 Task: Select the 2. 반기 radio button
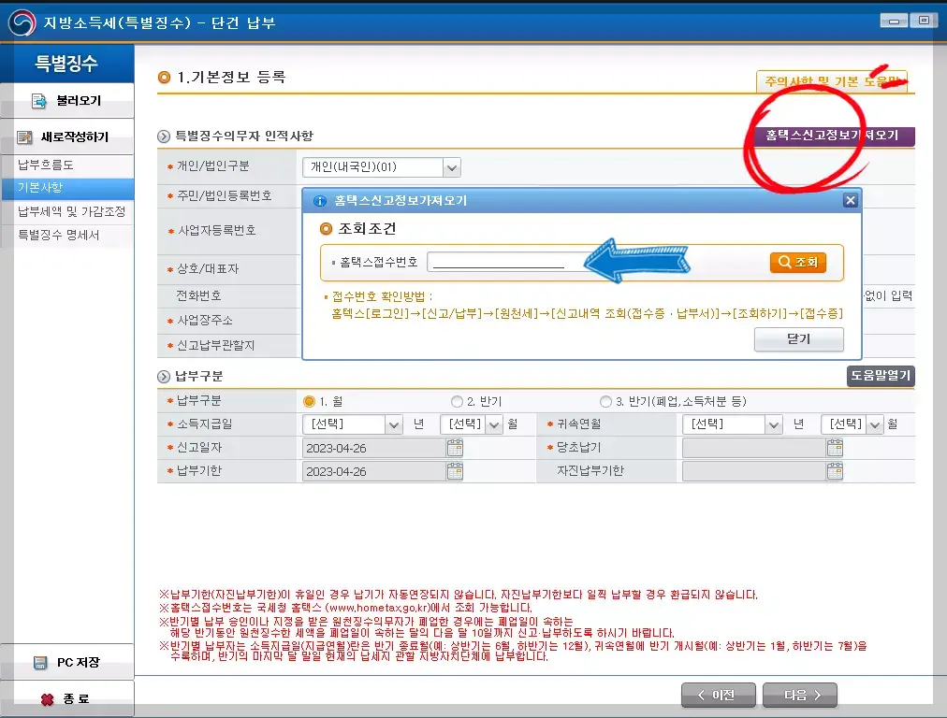(x=458, y=403)
